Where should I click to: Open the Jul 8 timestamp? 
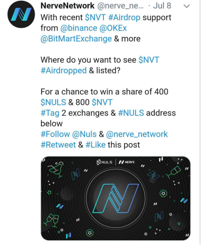point(162,6)
